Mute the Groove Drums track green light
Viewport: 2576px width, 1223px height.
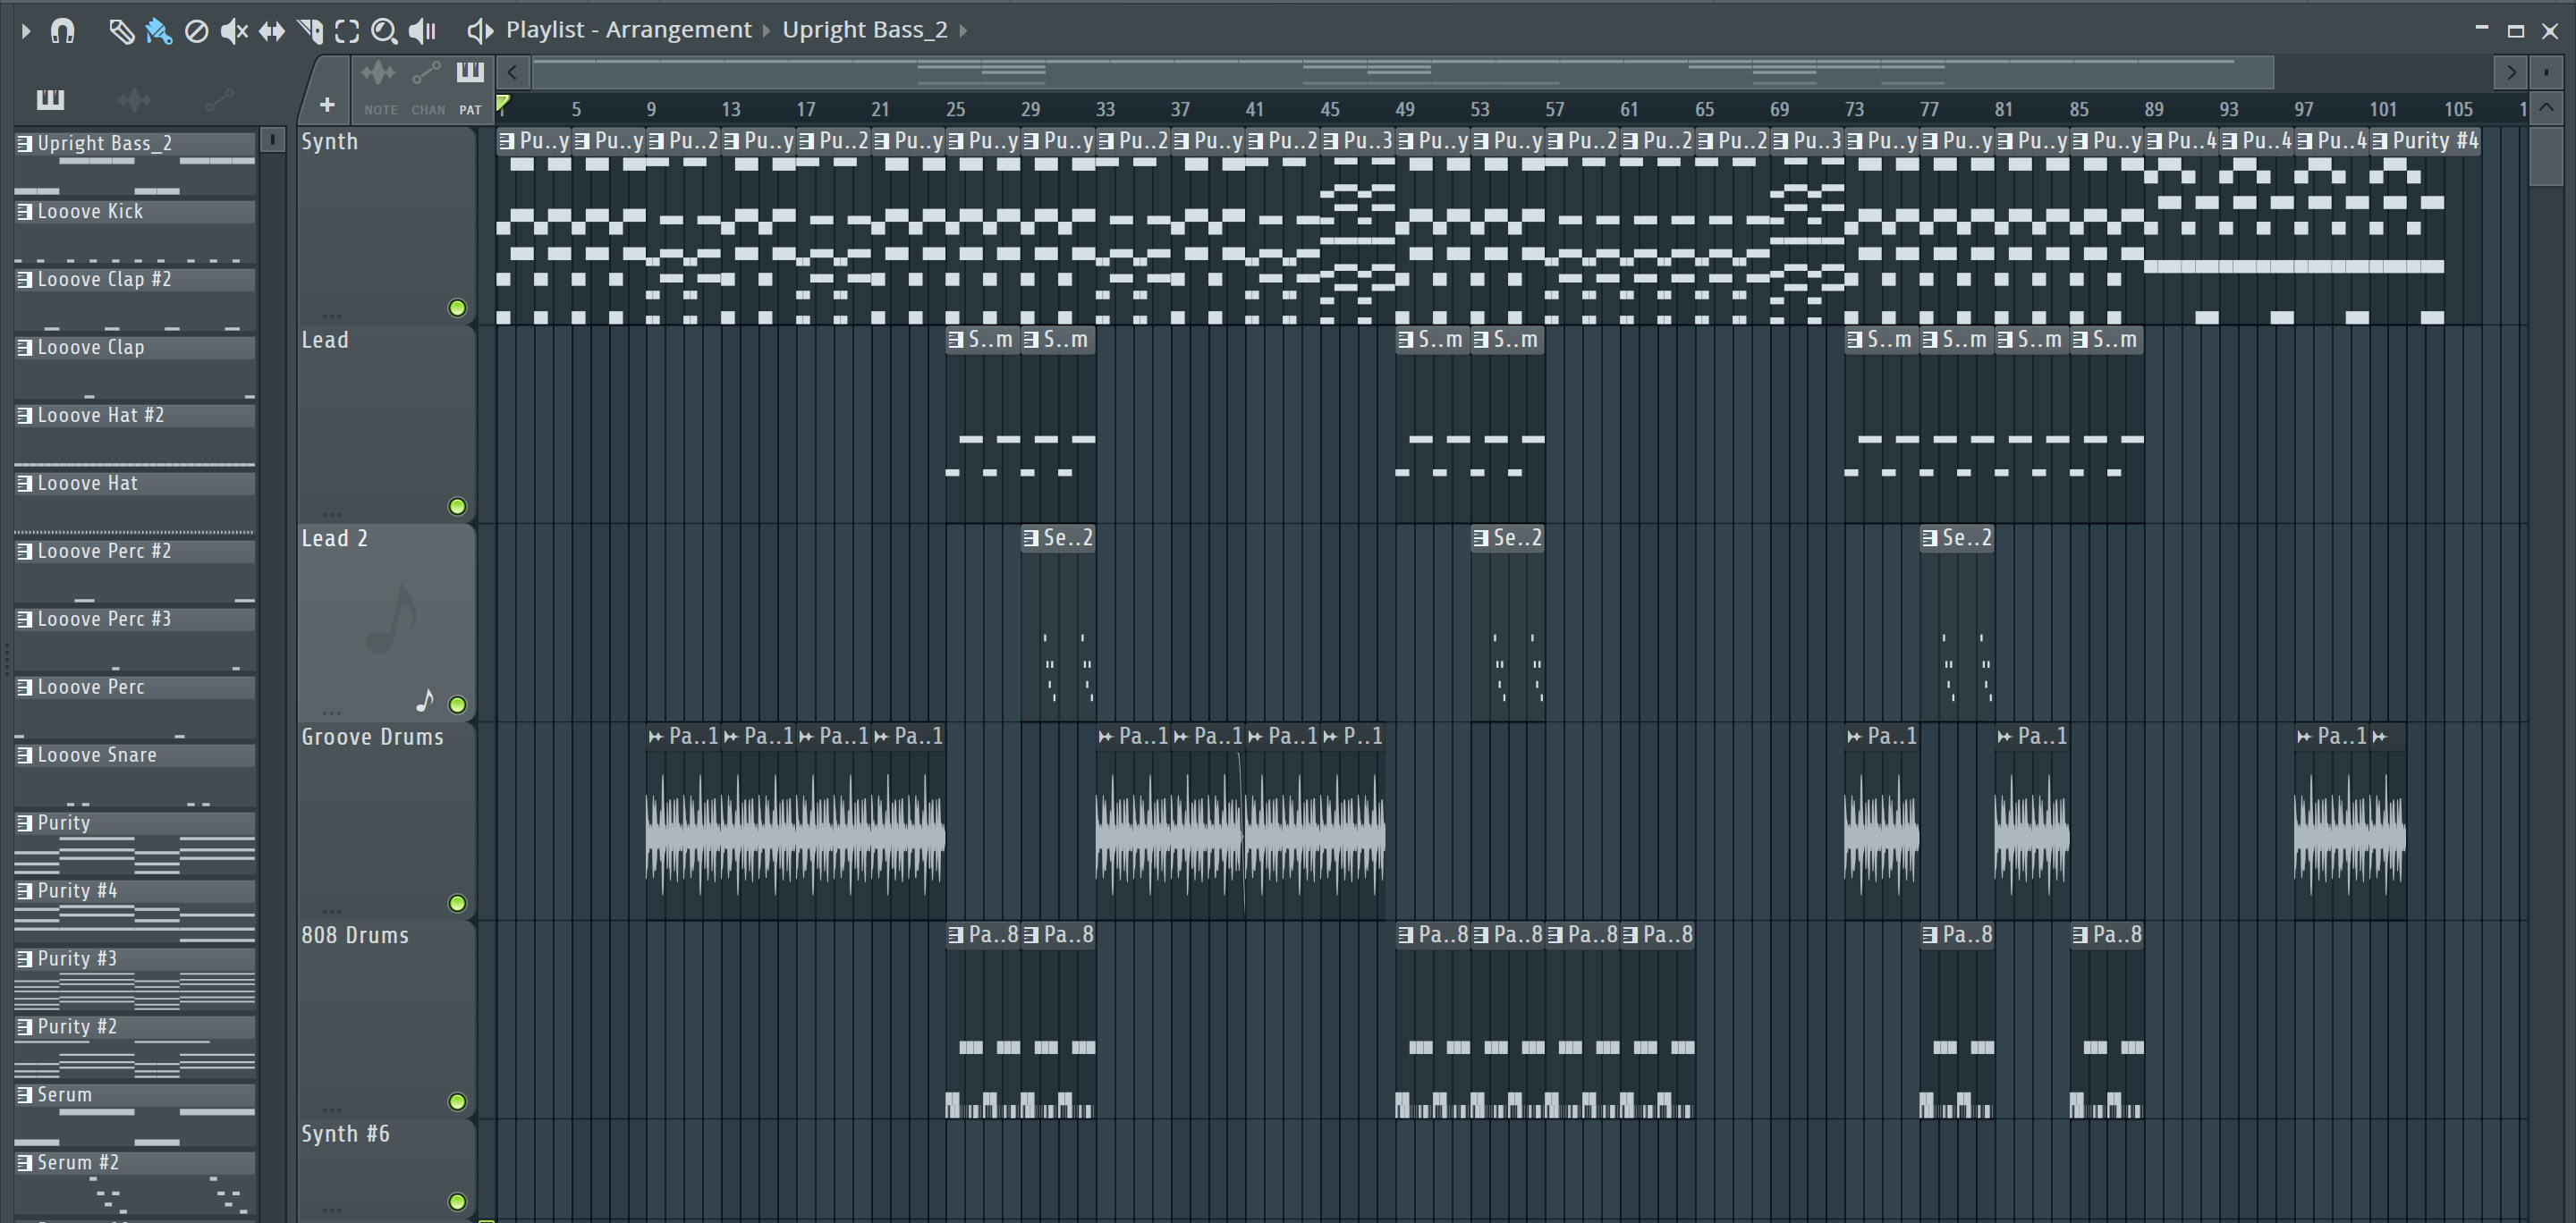pyautogui.click(x=457, y=903)
